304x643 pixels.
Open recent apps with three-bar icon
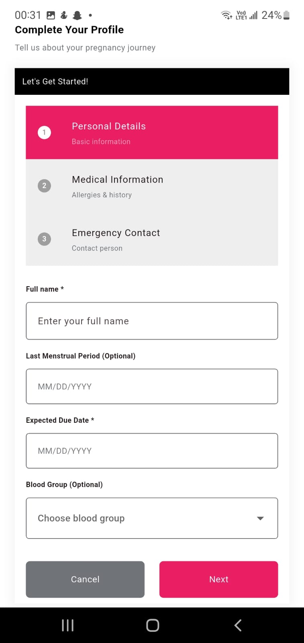(67, 625)
